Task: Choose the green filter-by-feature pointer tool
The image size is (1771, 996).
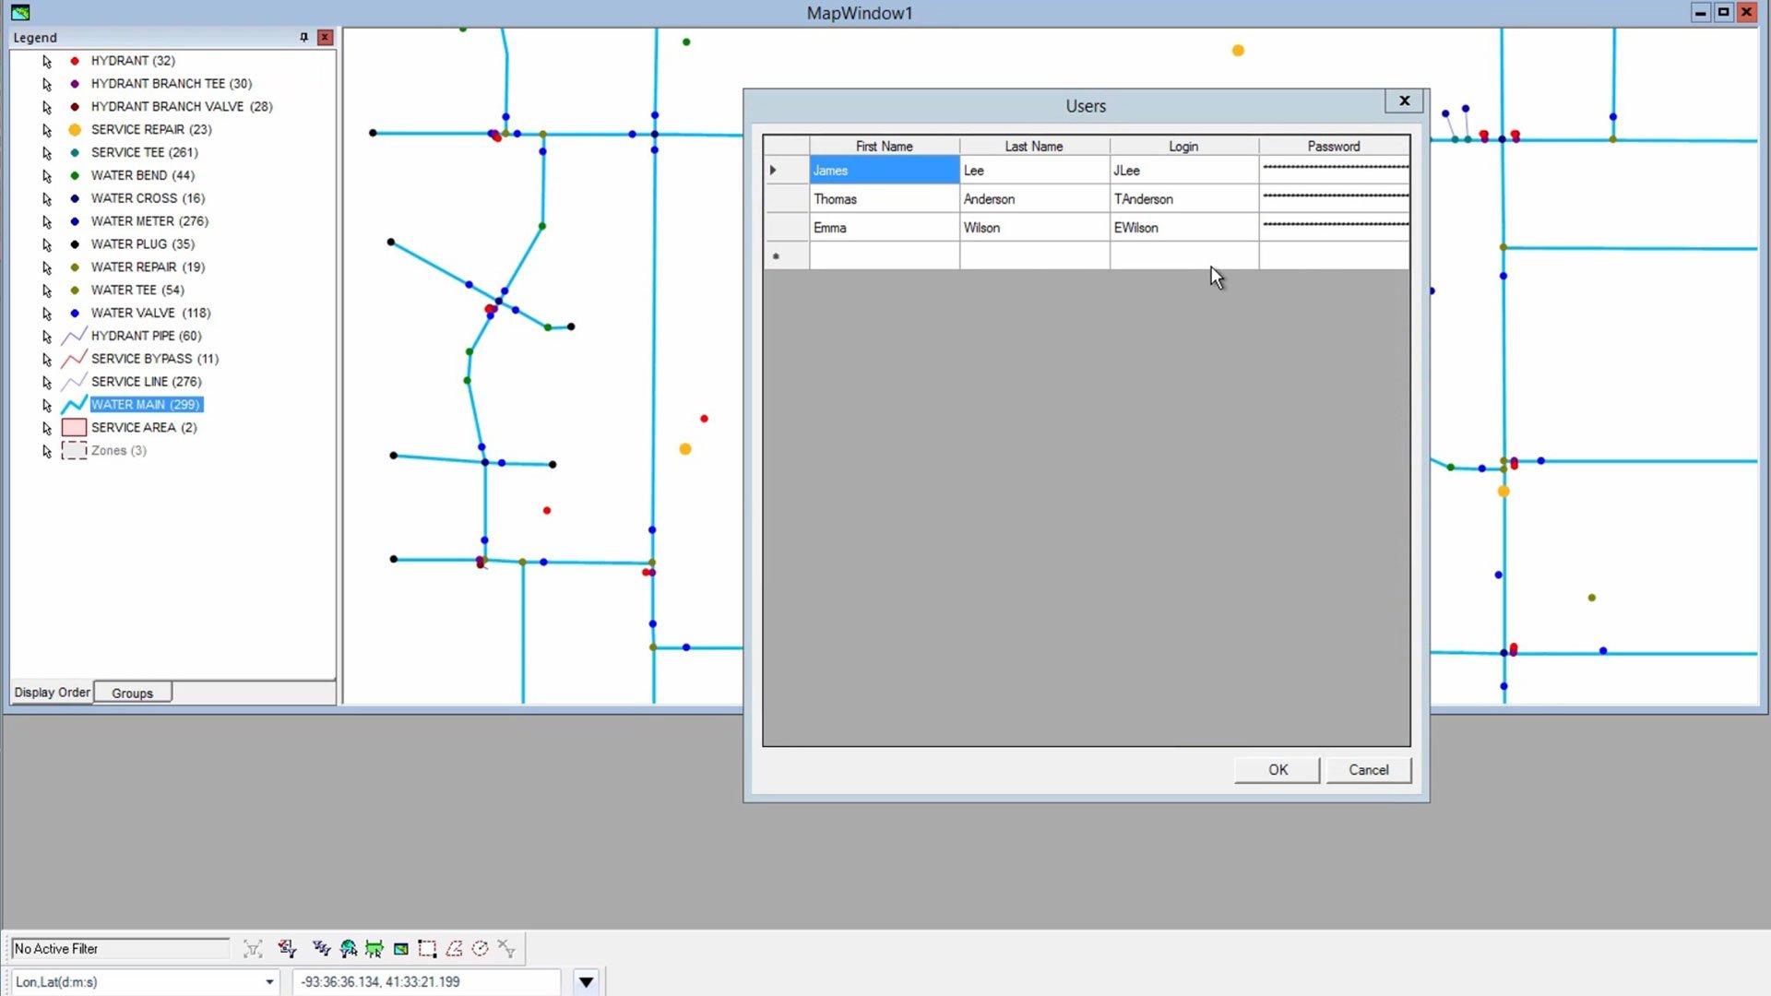Action: [x=374, y=948]
